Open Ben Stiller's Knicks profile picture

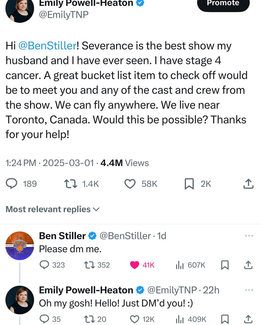tap(20, 246)
